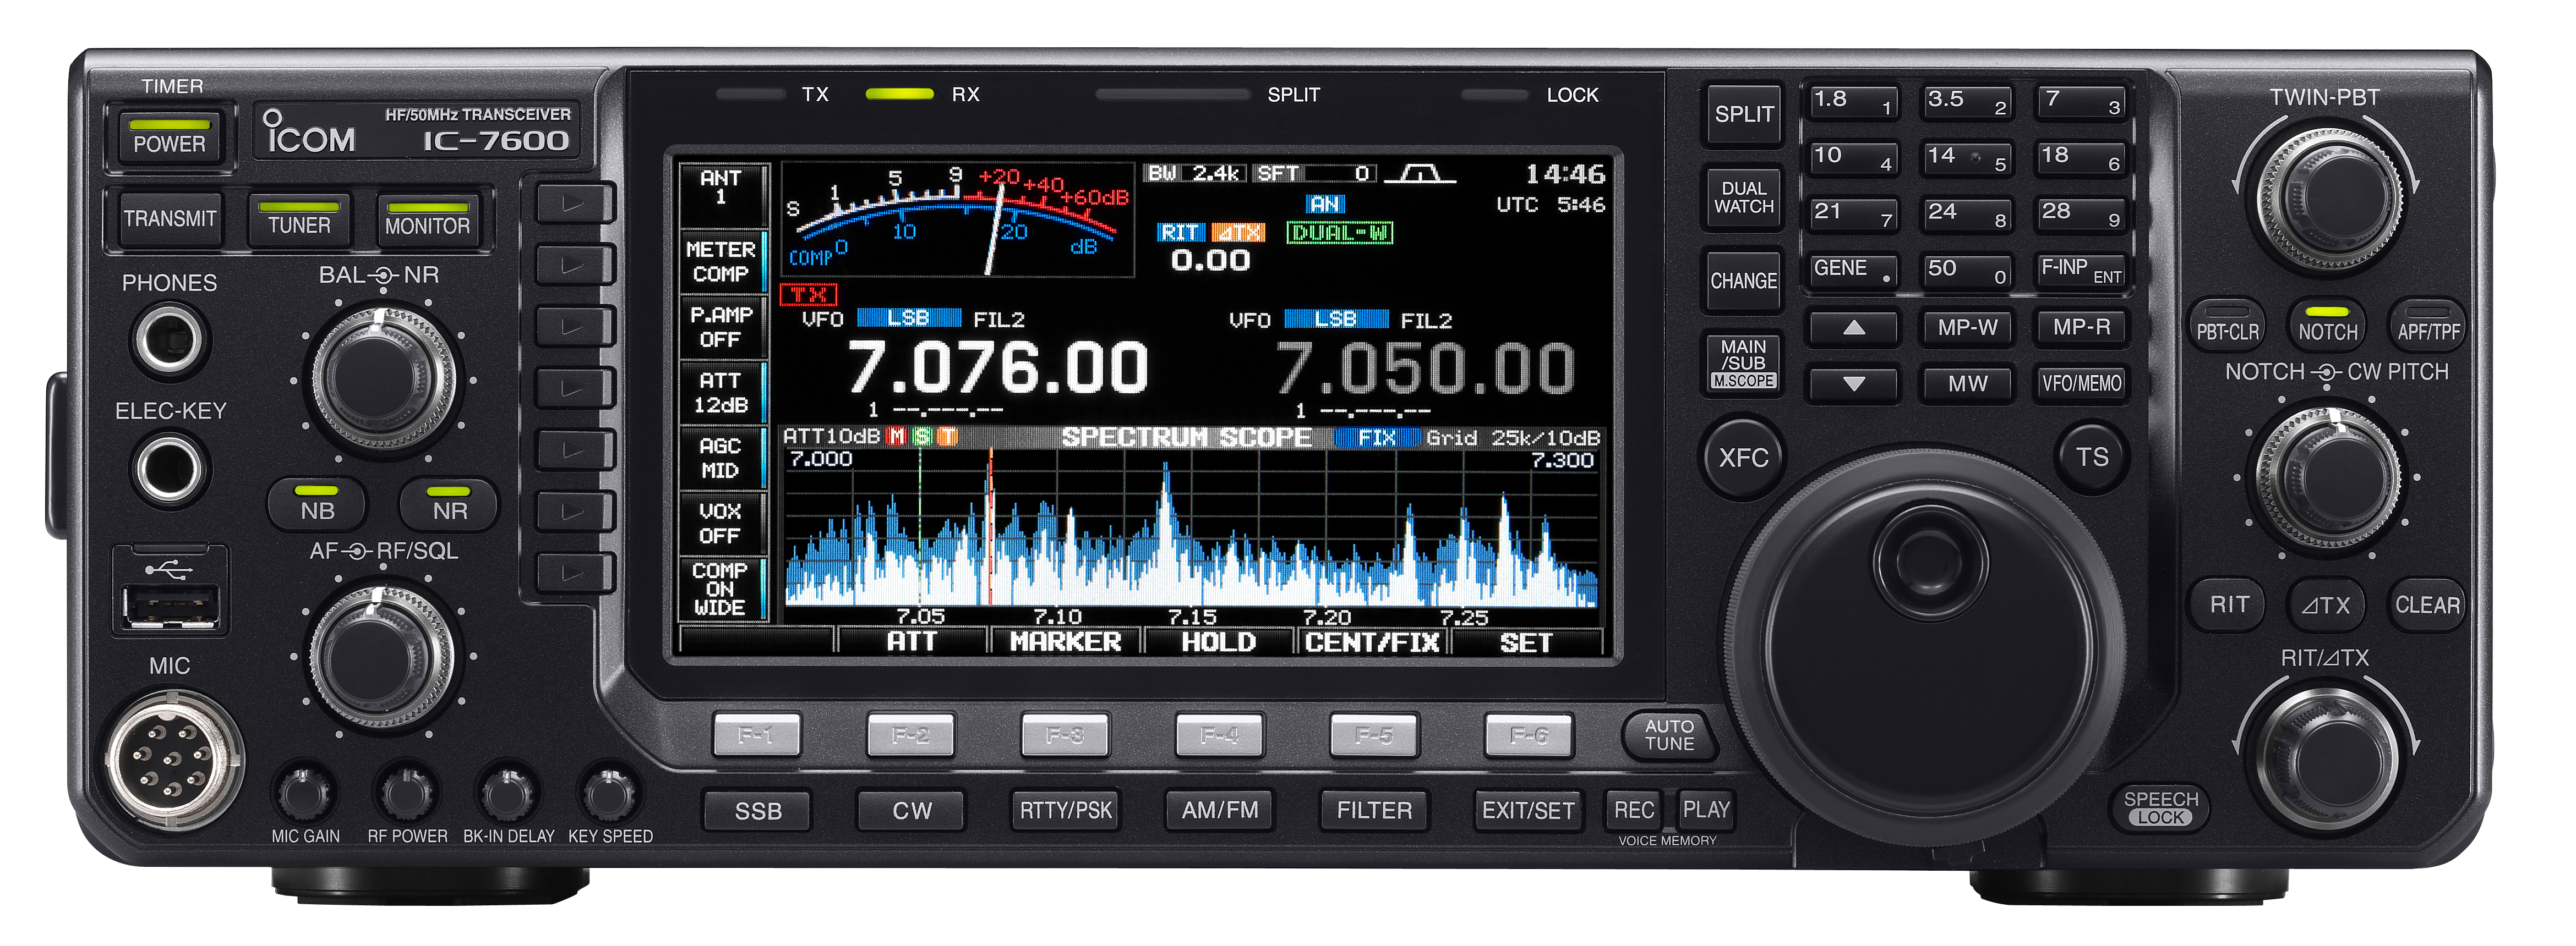This screenshot has width=2576, height=946.
Task: Click the PLAY voice memory button
Action: (x=1705, y=810)
